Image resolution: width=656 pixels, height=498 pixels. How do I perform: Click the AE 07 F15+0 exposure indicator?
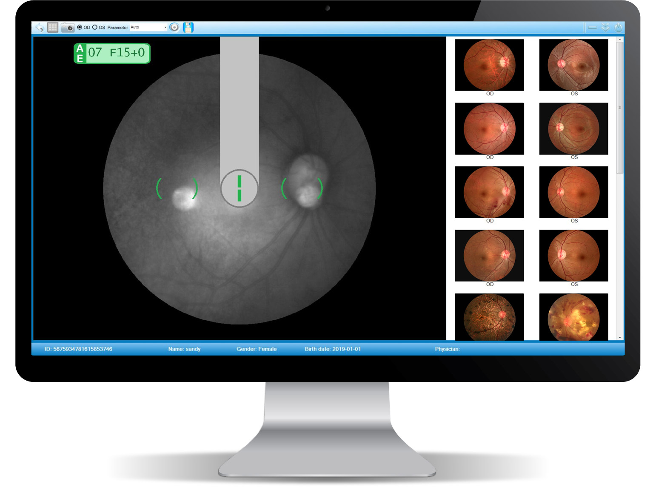click(x=112, y=53)
